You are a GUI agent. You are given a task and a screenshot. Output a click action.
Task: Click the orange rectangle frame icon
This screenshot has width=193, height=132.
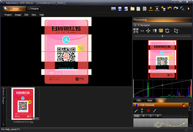pyautogui.click(x=161, y=31)
